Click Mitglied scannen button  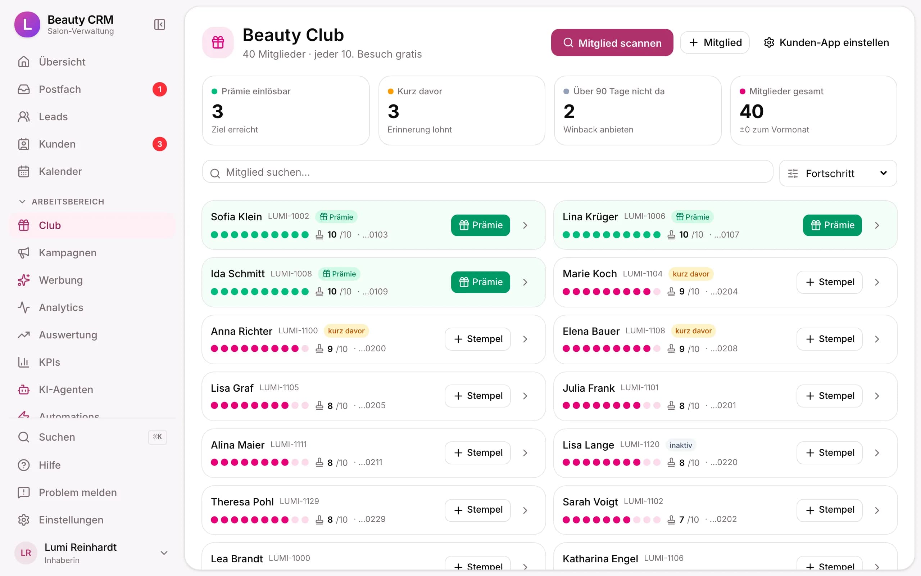click(x=612, y=43)
